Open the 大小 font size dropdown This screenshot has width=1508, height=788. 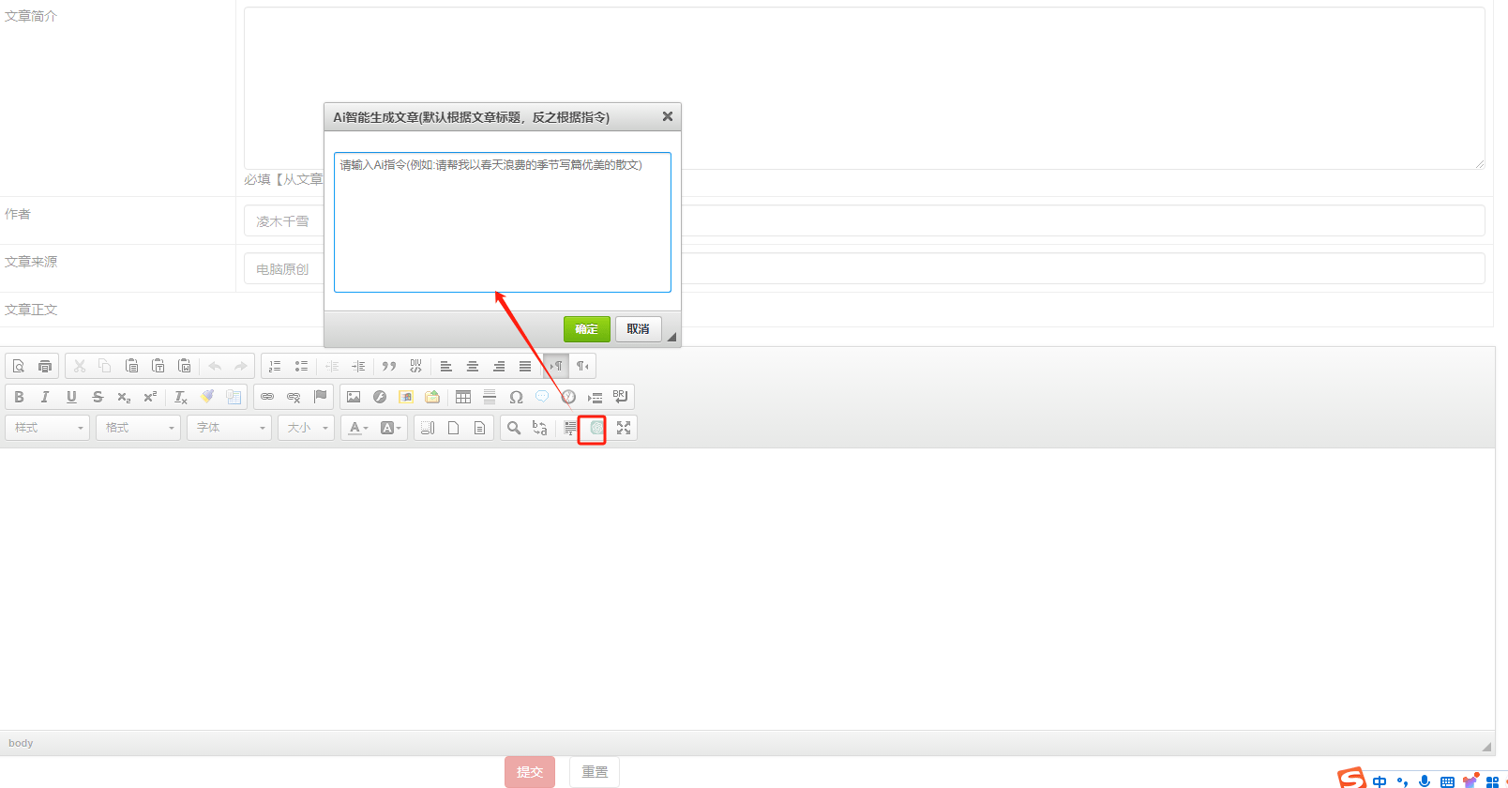point(307,428)
